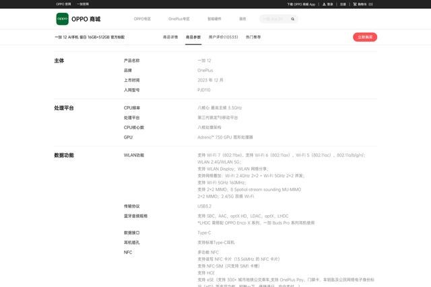Screen dimensions: 431x287
Task: Click the 传输协议 label
Action: click(132, 206)
